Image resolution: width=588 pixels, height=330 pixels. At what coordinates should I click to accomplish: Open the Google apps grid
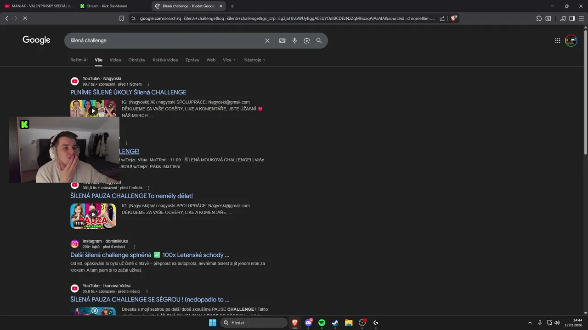pyautogui.click(x=558, y=40)
